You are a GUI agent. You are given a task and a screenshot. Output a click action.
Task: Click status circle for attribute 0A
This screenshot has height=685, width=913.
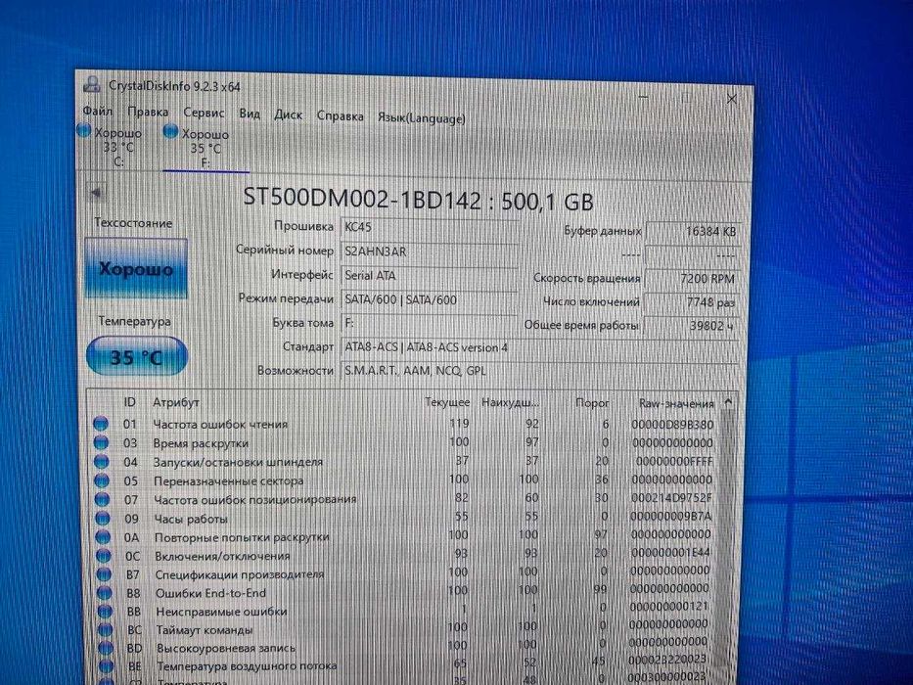(103, 536)
